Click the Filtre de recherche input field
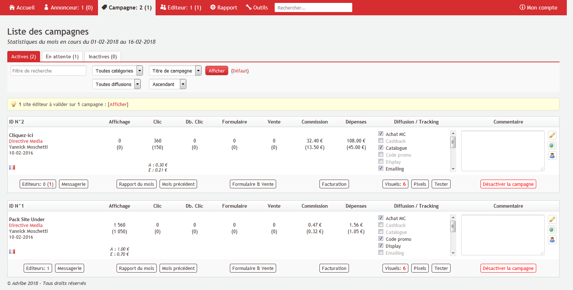The width and height of the screenshot is (573, 290). pos(48,71)
